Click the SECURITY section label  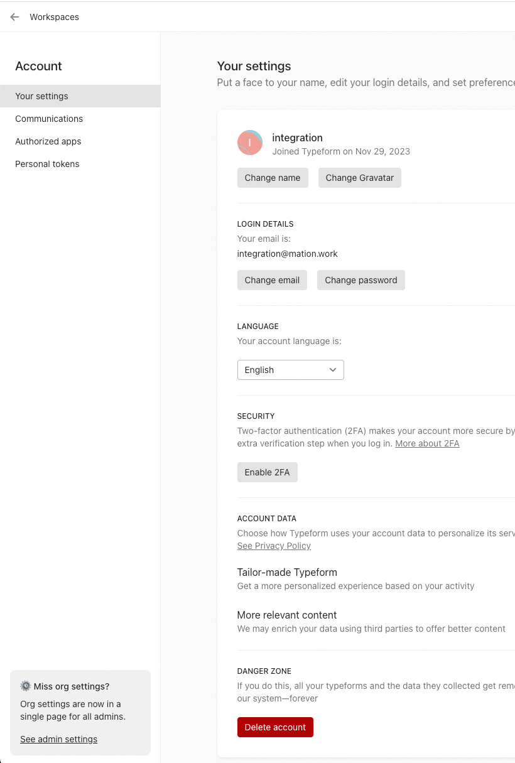click(256, 416)
